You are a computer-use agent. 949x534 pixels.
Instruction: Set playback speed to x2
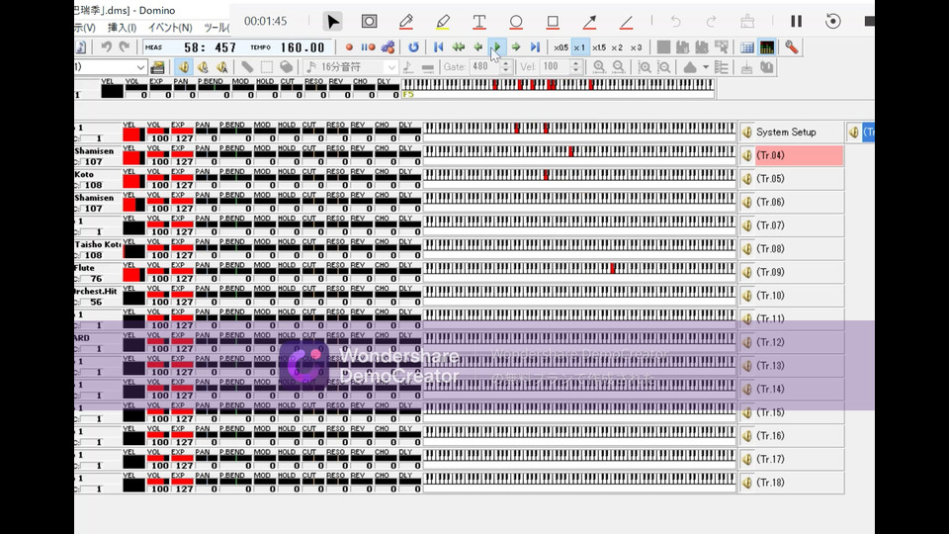coord(617,47)
